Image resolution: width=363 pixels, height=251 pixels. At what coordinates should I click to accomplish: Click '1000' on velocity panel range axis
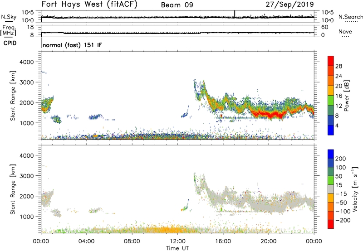[x=26, y=217]
